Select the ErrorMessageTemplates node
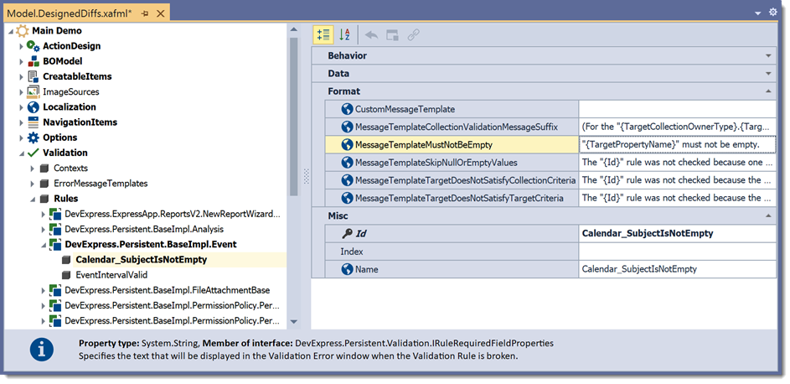 pos(101,184)
